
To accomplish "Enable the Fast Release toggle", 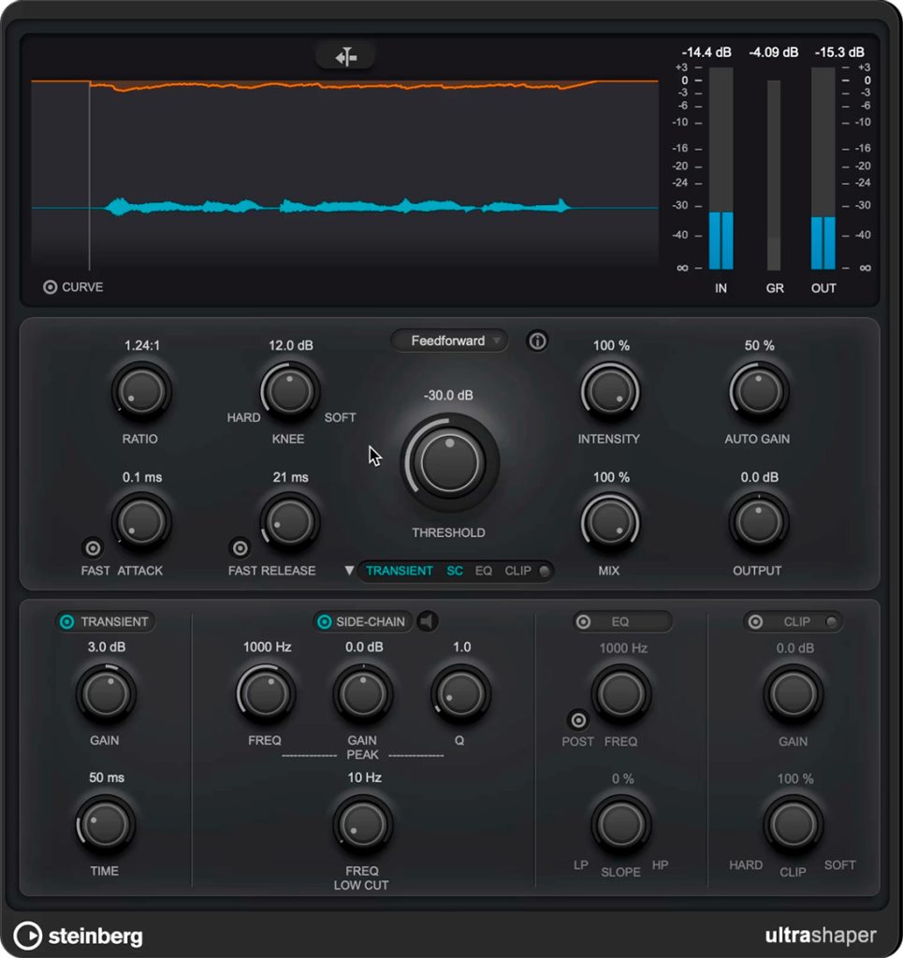I will pyautogui.click(x=240, y=548).
